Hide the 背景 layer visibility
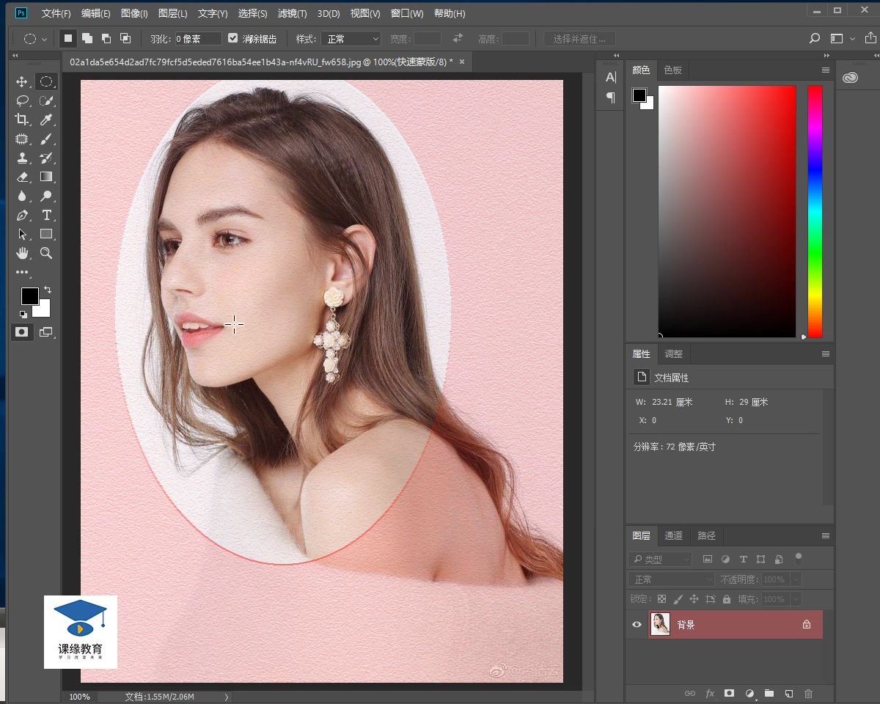This screenshot has height=704, width=880. click(x=636, y=624)
